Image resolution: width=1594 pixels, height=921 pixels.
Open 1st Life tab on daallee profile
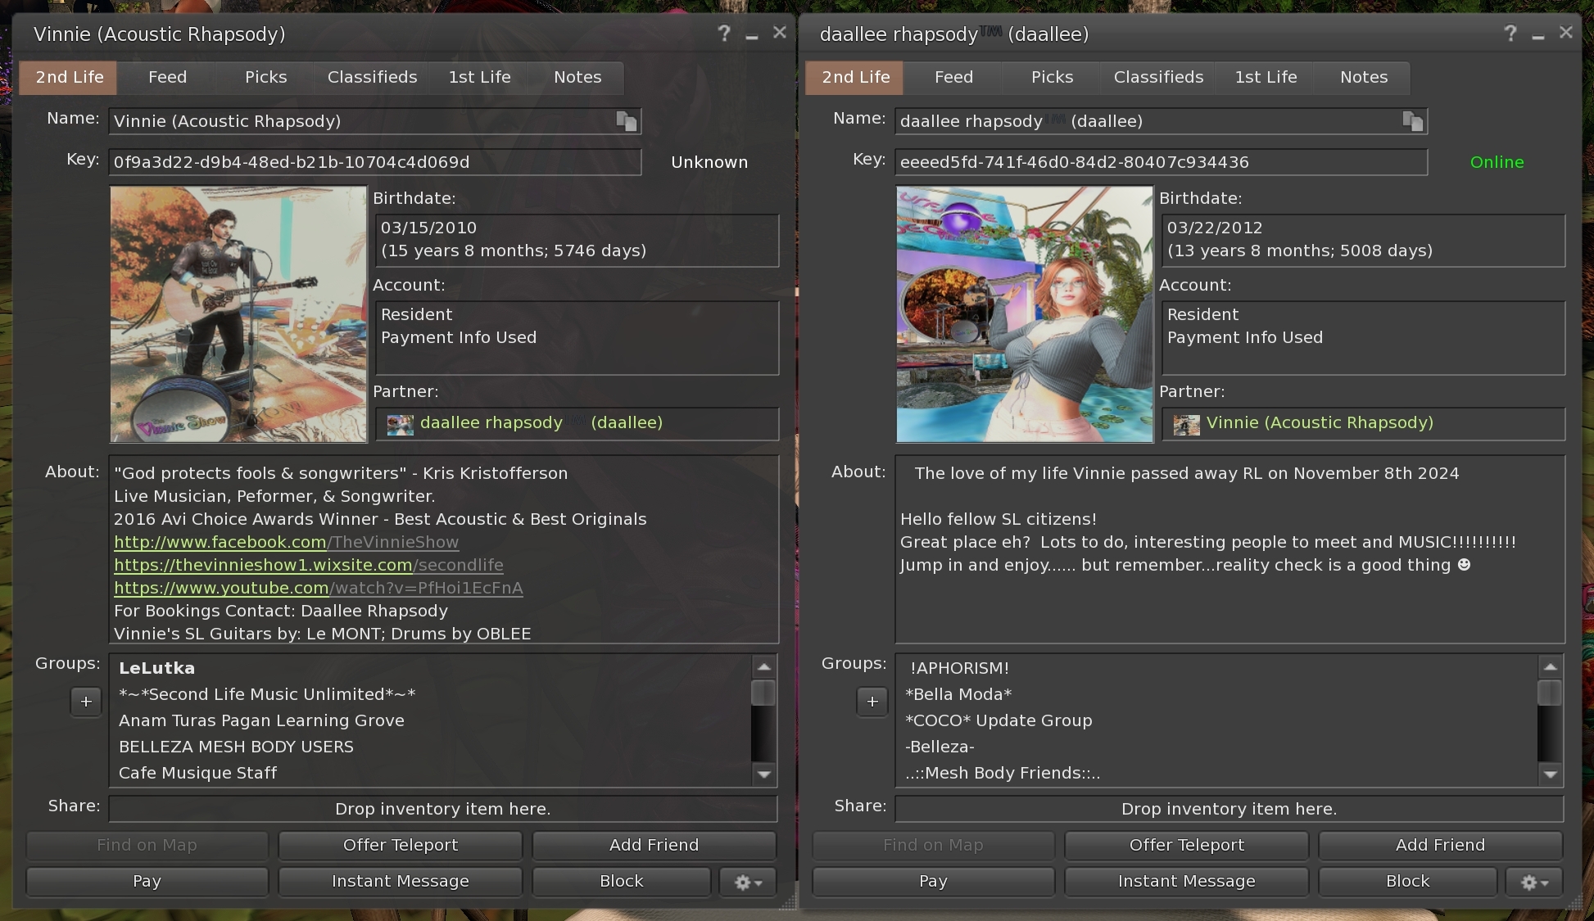coord(1266,77)
